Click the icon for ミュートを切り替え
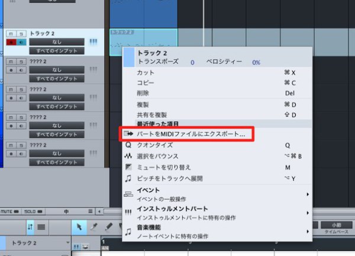 tap(128, 167)
